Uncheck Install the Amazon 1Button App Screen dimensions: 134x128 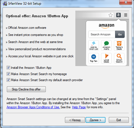point(8,68)
